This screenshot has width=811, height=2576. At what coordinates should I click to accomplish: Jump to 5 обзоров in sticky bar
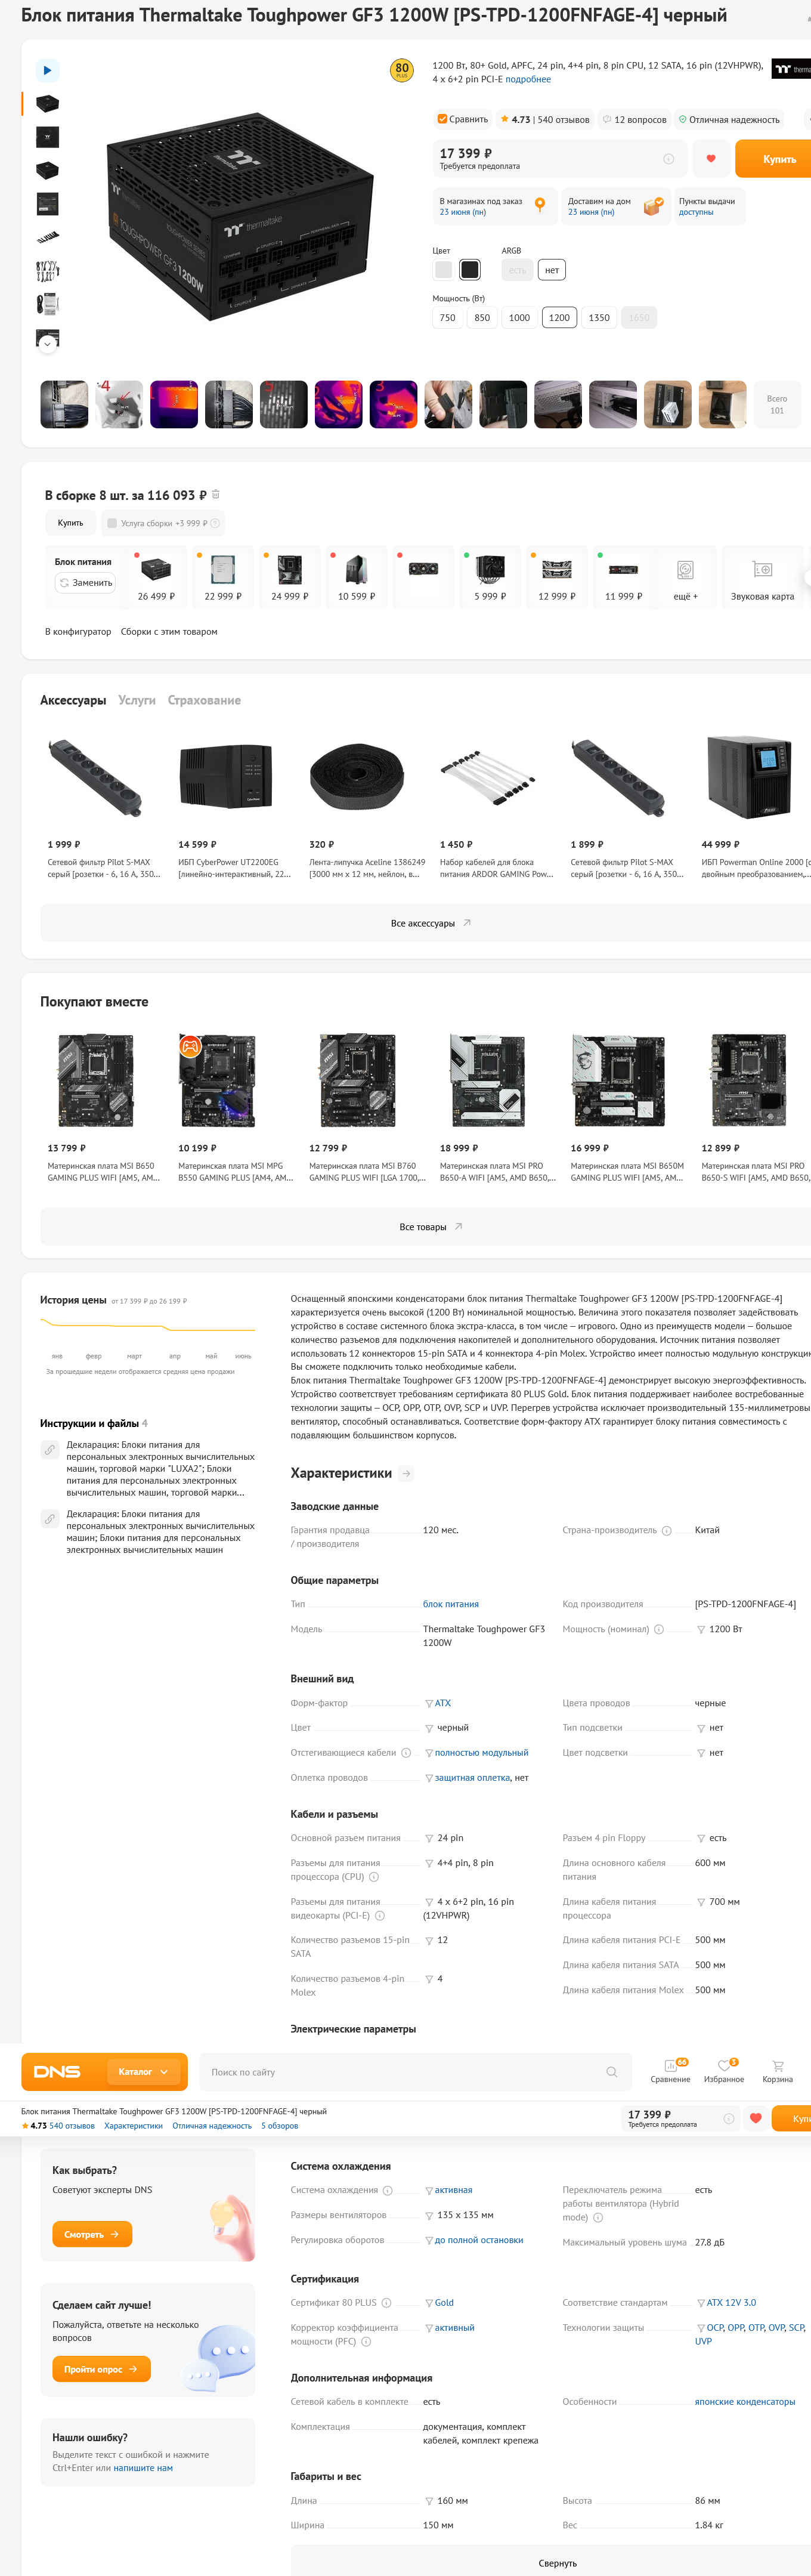tap(280, 2126)
